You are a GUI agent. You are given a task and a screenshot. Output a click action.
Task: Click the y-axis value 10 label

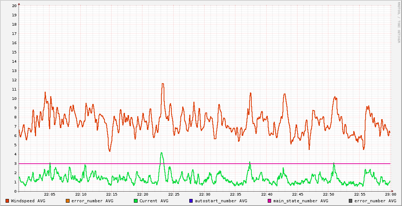click(14, 98)
